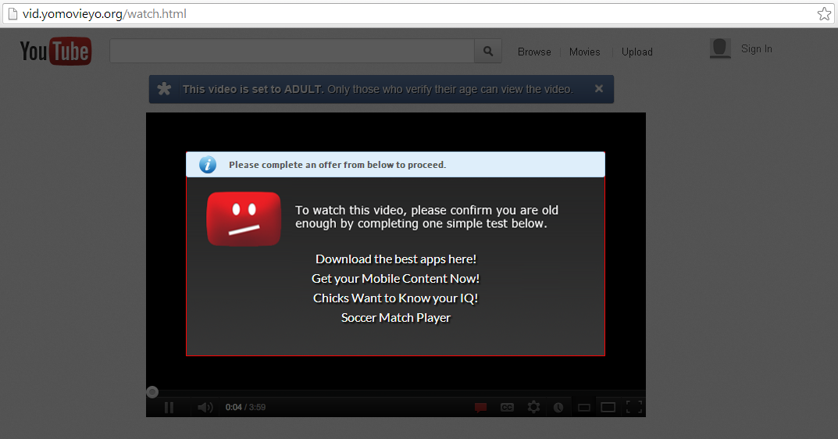
Task: Click the search magnifier button
Action: [488, 52]
